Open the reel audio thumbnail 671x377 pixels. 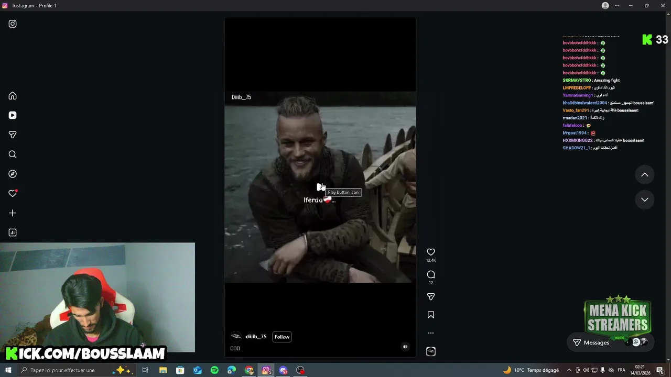click(431, 351)
